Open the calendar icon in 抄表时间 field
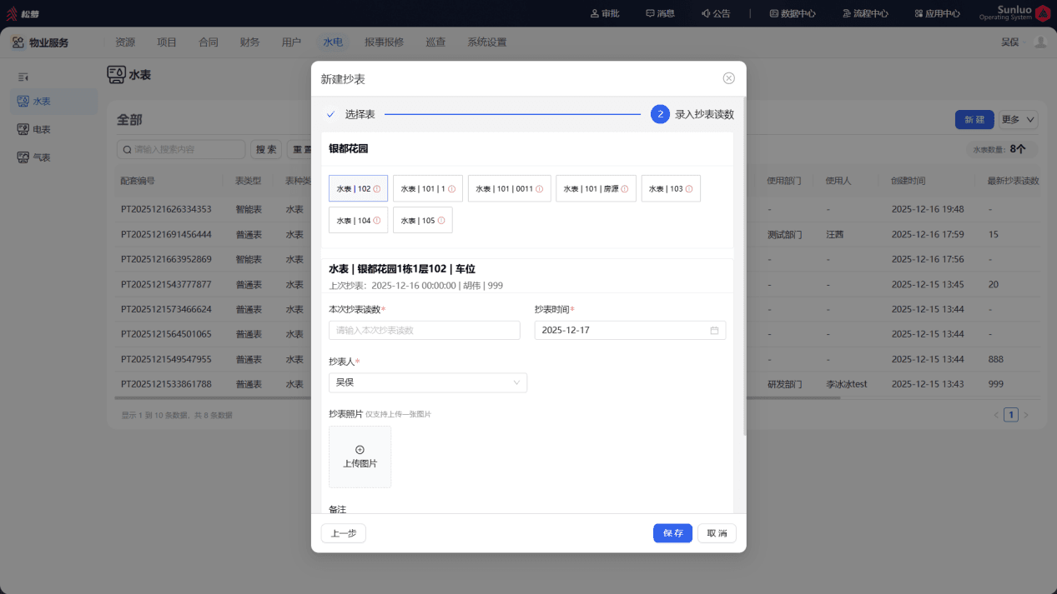This screenshot has height=594, width=1057. coord(714,331)
